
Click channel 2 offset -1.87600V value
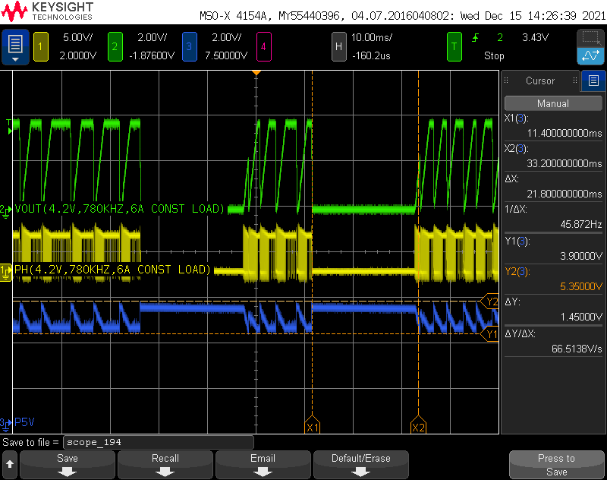152,55
